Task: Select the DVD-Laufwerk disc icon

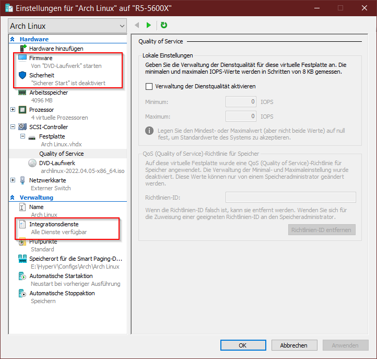Action: pyautogui.click(x=32, y=163)
